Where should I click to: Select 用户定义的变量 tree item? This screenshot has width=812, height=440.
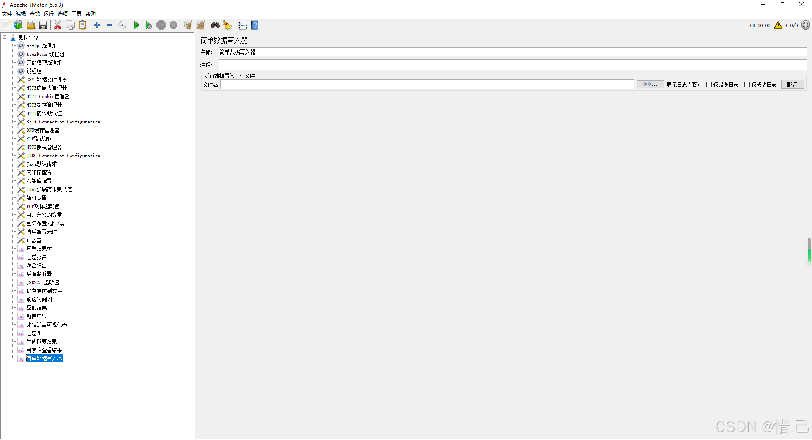click(44, 215)
